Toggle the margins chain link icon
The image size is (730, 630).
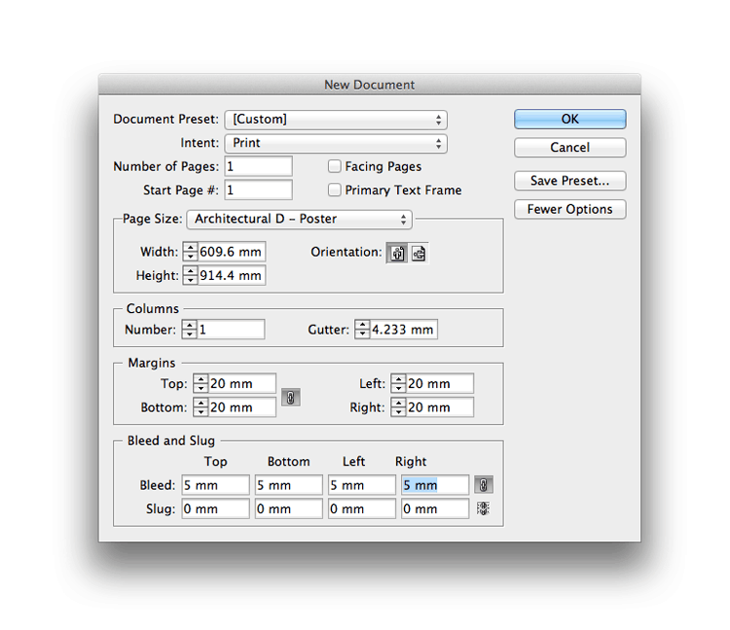(290, 397)
